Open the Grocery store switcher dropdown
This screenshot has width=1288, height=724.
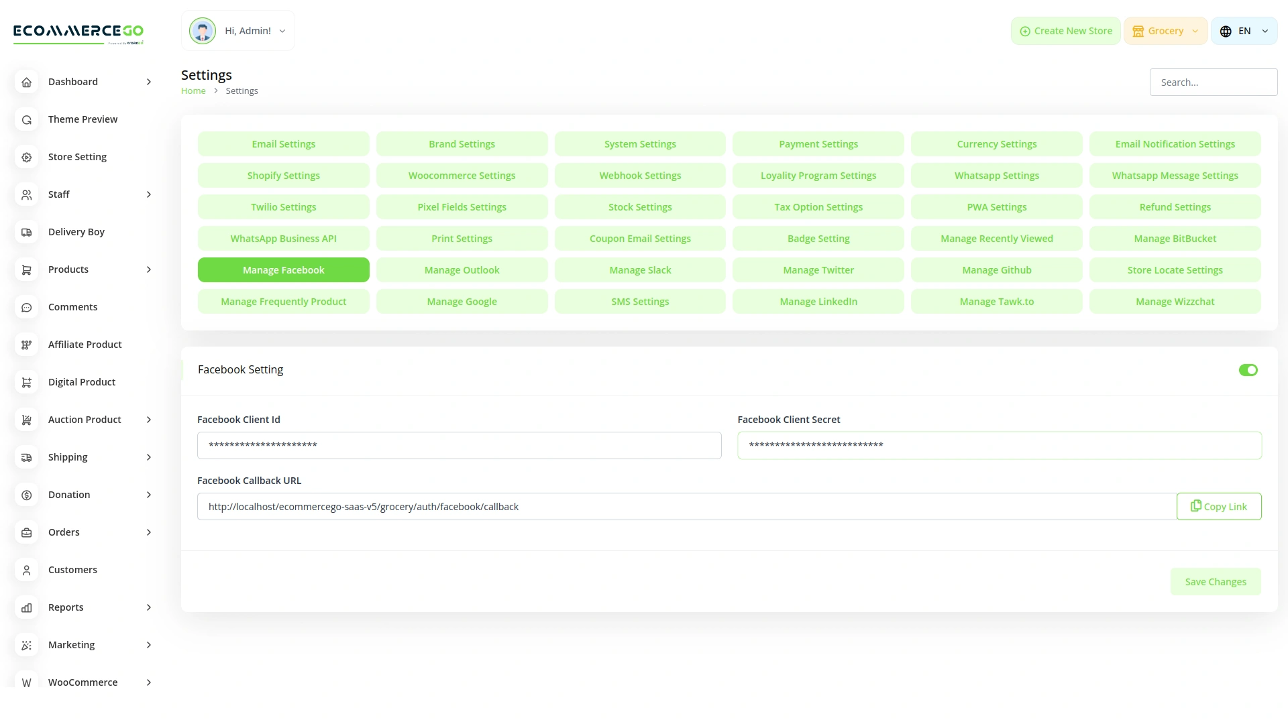pos(1165,30)
